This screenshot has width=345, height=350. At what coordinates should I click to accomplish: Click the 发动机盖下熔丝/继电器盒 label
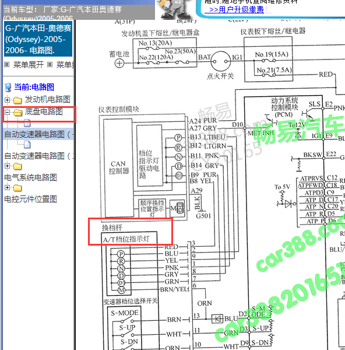[160, 33]
